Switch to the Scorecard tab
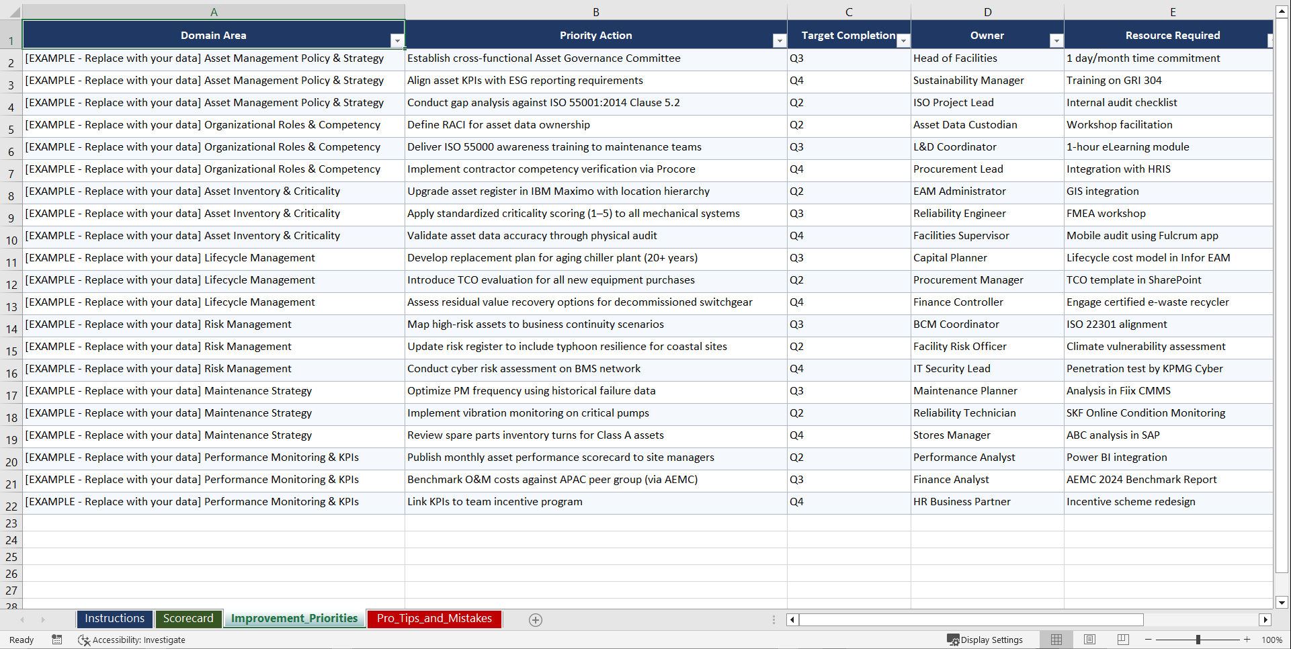 click(188, 619)
